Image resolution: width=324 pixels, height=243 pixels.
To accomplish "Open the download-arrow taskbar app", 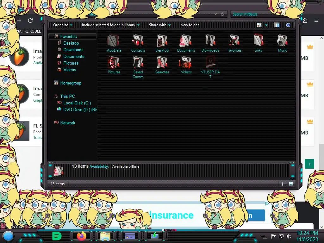I will pos(154,235).
